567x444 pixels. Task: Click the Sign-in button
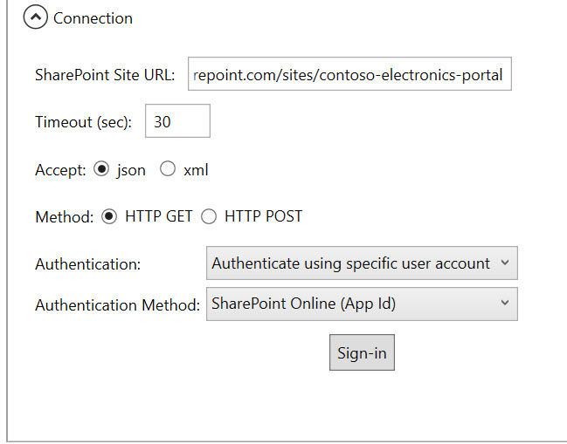[x=362, y=352]
